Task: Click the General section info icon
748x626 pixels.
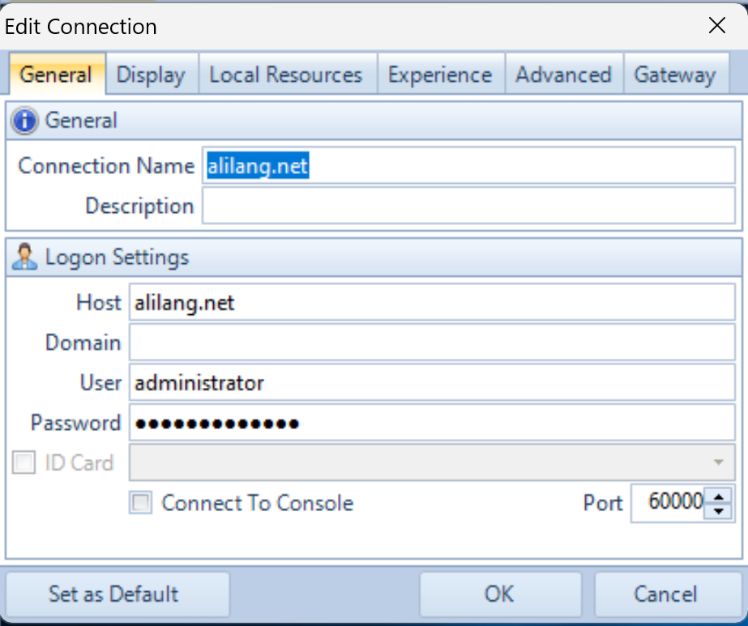Action: click(x=26, y=121)
